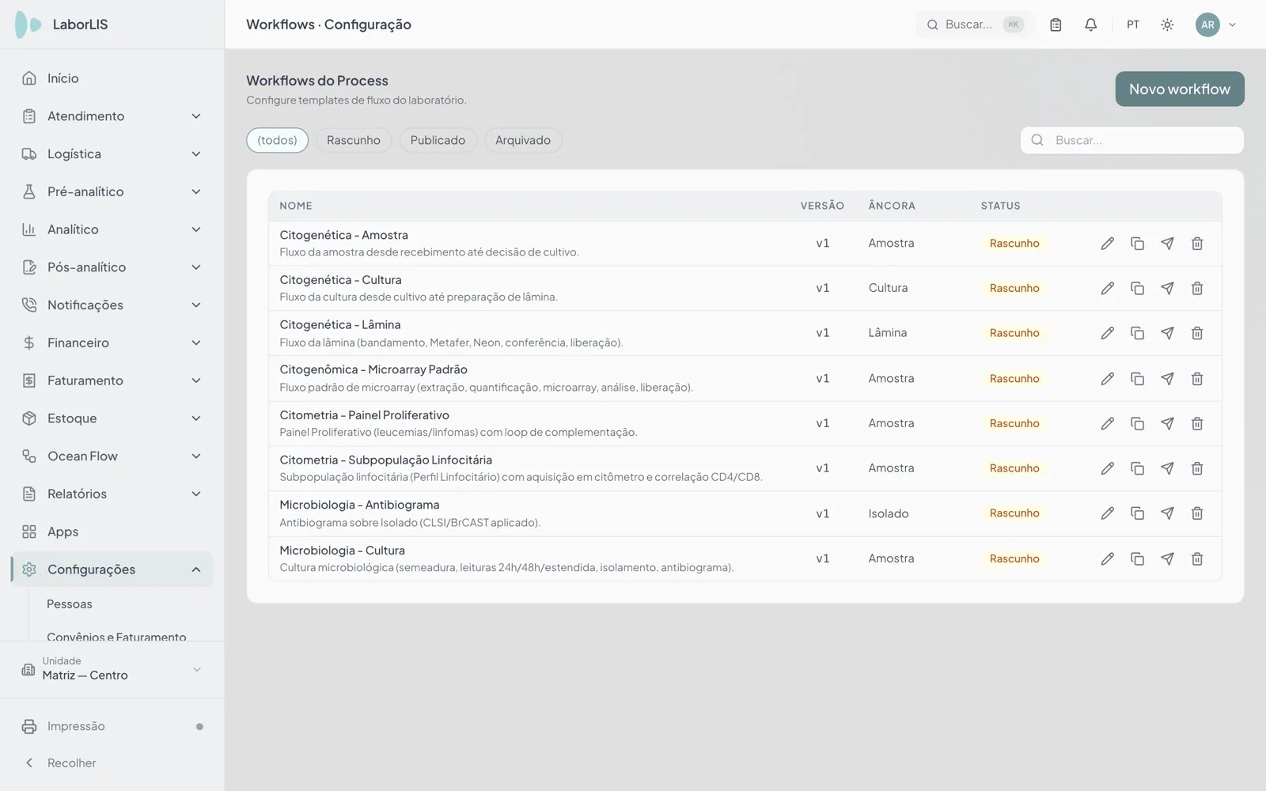1266x791 pixels.
Task: Publish the Citogenômica - Microarray Padrão workflow
Action: 1167,379
